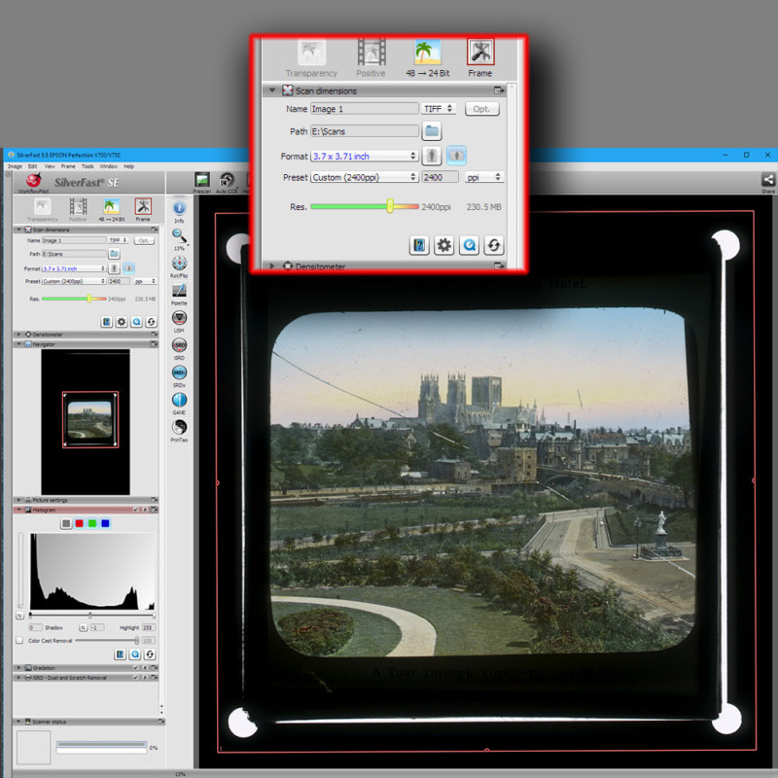Toggle the Histogram panel checkmark
The height and width of the screenshot is (778, 778).
click(135, 510)
